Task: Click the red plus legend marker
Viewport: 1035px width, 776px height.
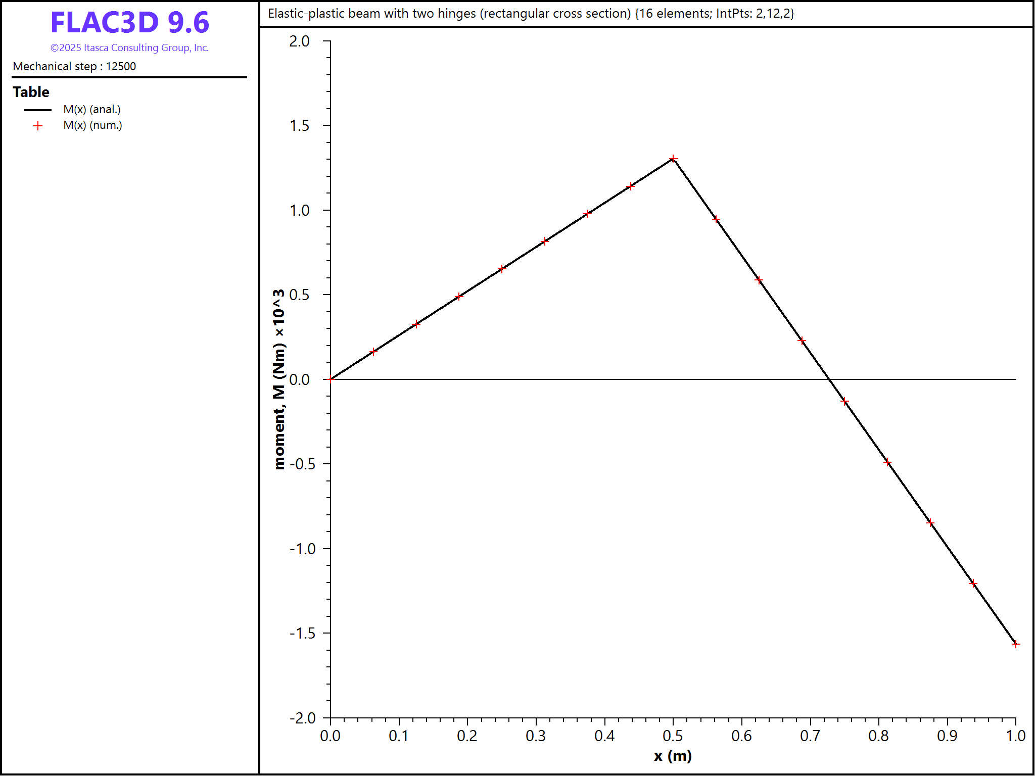Action: pyautogui.click(x=38, y=126)
